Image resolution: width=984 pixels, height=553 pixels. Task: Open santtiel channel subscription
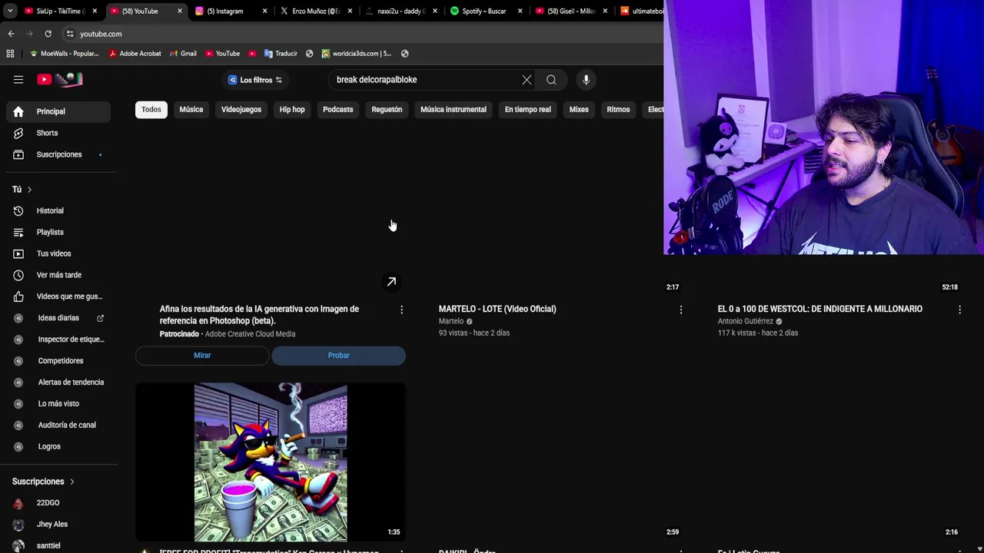[x=58, y=545]
